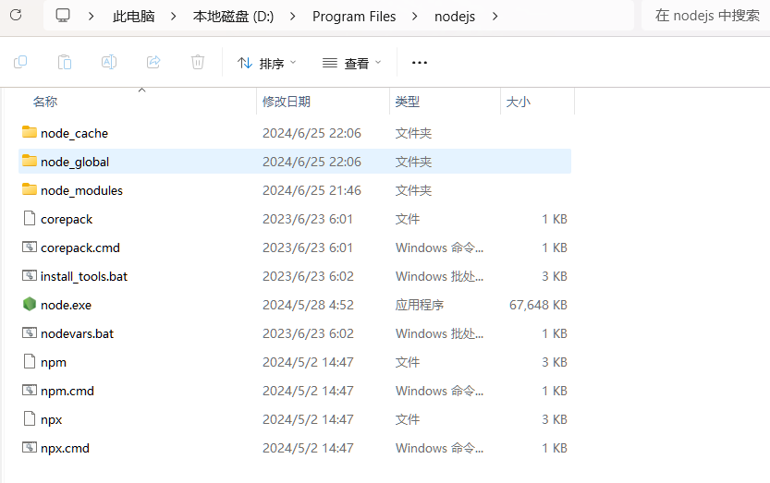Select the corepack file name
The height and width of the screenshot is (483, 770).
[67, 219]
